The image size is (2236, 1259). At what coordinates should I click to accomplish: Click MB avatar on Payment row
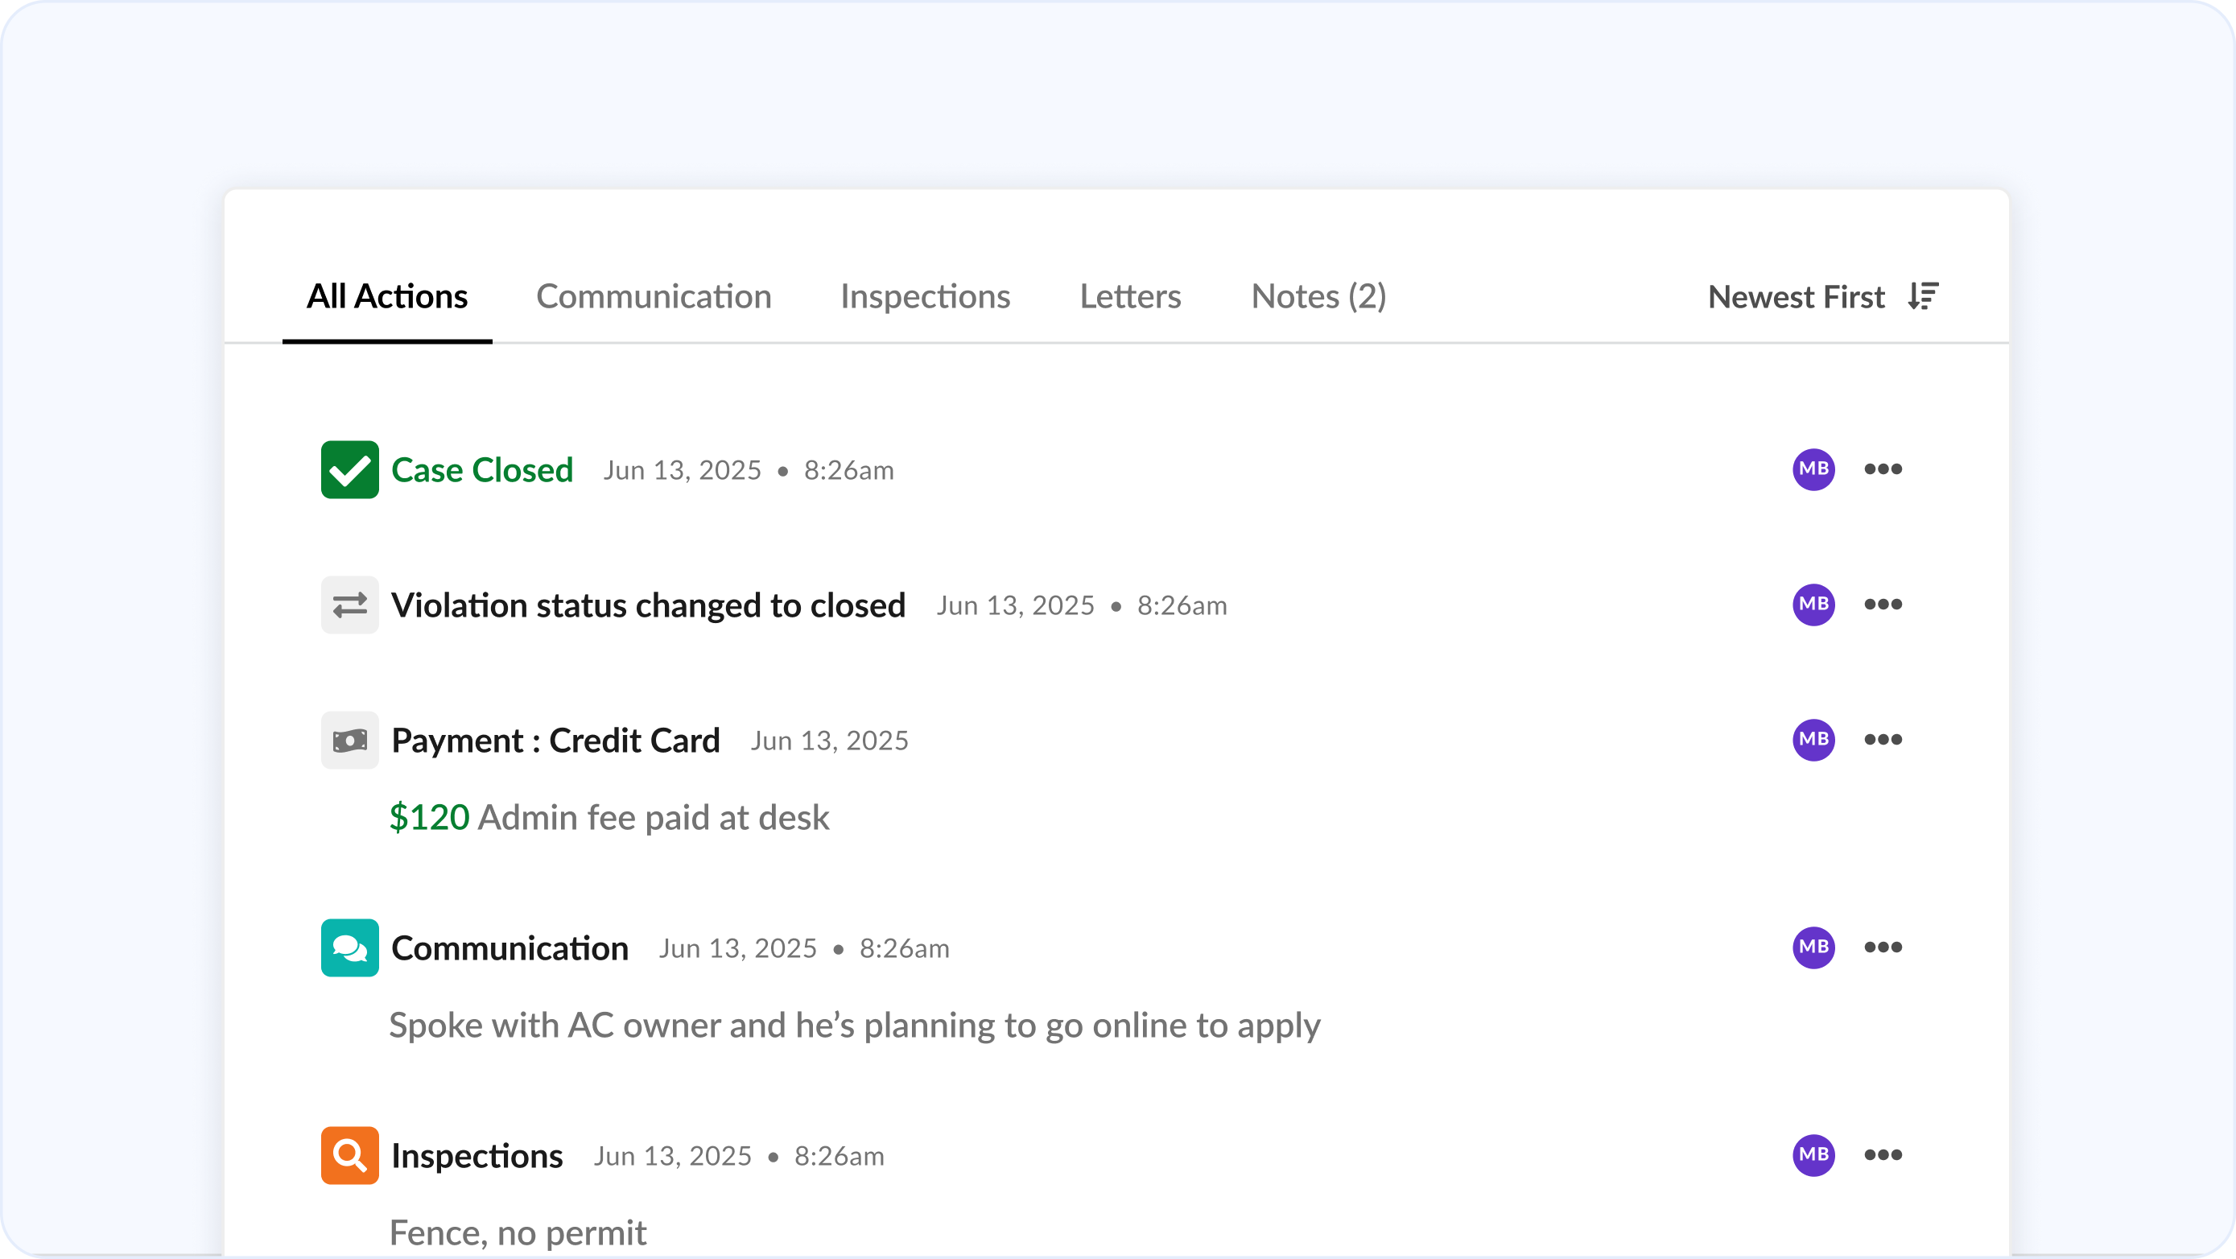[1813, 739]
